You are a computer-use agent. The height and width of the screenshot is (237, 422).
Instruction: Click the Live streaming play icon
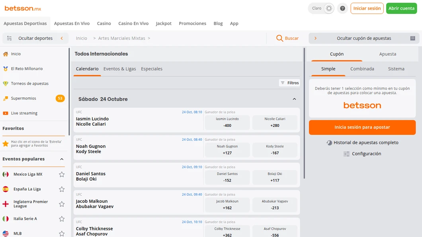[x=6, y=113]
